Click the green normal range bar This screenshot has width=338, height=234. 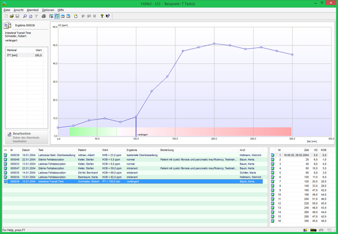coord(93,132)
